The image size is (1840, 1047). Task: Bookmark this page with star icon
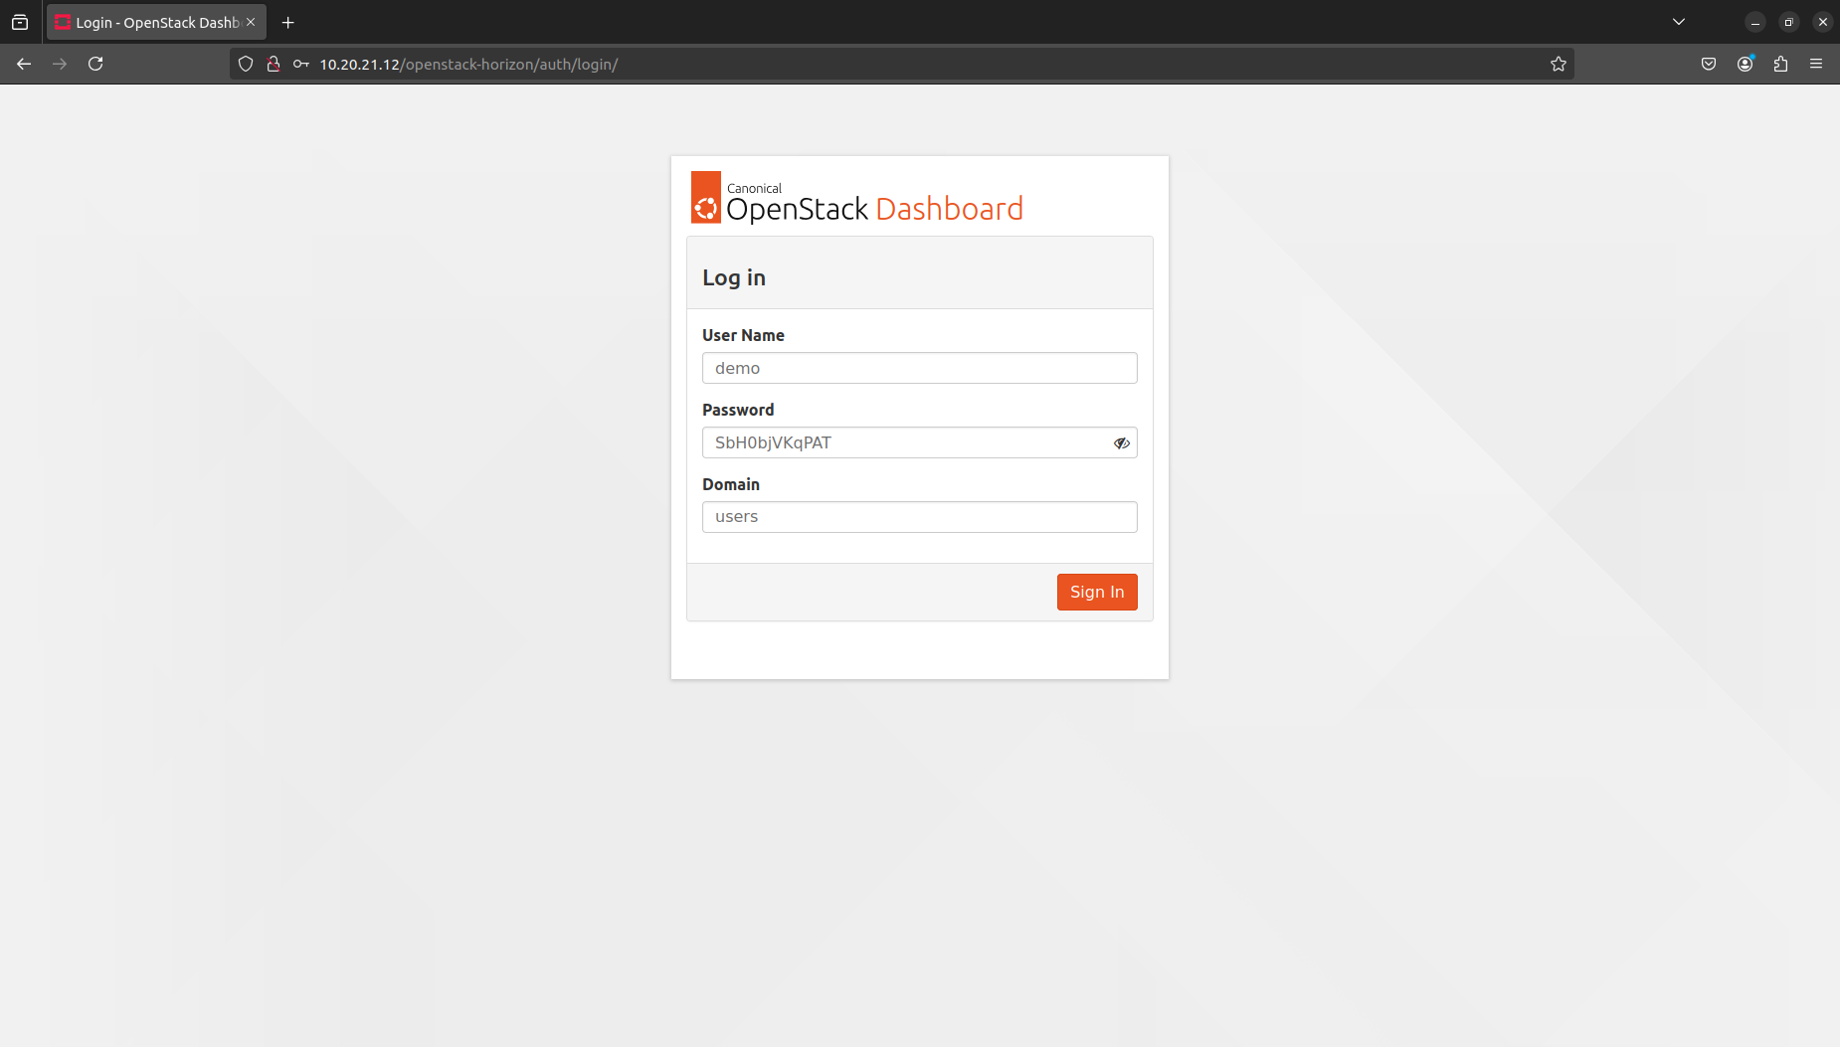point(1559,64)
